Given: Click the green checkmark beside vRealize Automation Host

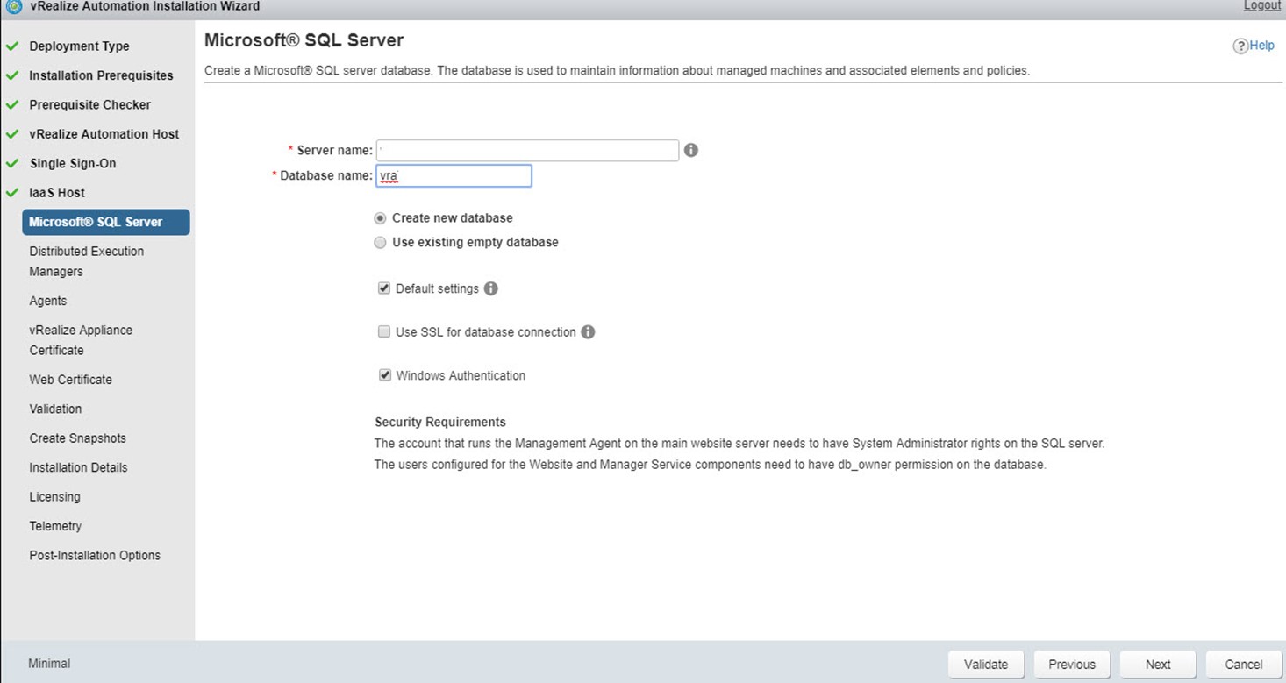Looking at the screenshot, I should (x=12, y=134).
